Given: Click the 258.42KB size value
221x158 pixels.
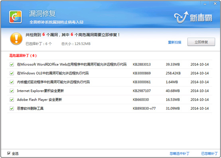Looking at the screenshot, I should 173,73.
